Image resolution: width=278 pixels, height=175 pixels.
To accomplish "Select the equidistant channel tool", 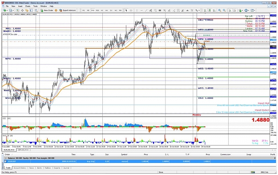I will [x=151, y=10].
